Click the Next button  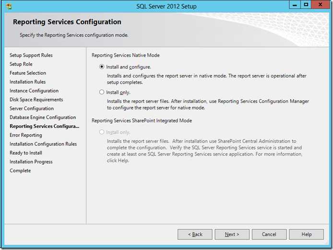232,234
